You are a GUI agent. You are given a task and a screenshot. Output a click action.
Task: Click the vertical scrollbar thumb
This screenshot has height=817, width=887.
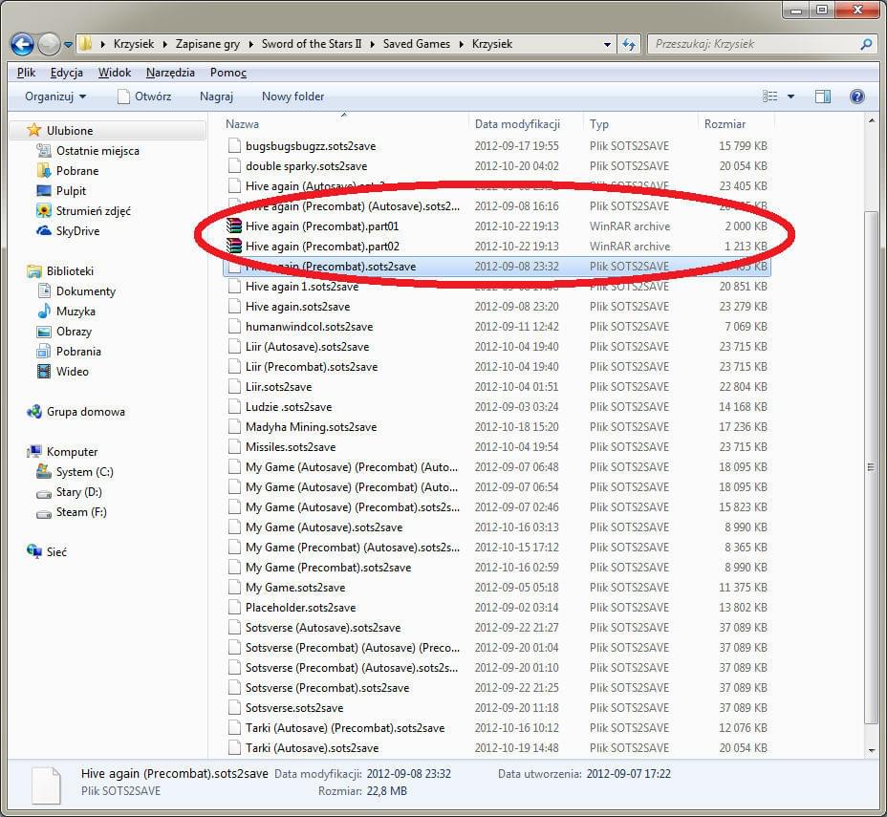click(x=871, y=466)
